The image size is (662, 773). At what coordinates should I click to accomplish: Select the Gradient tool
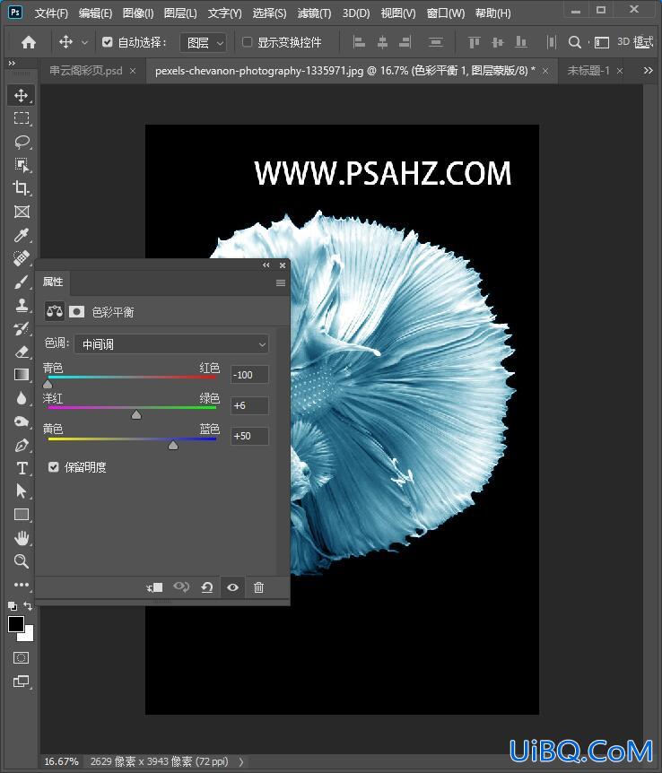21,375
